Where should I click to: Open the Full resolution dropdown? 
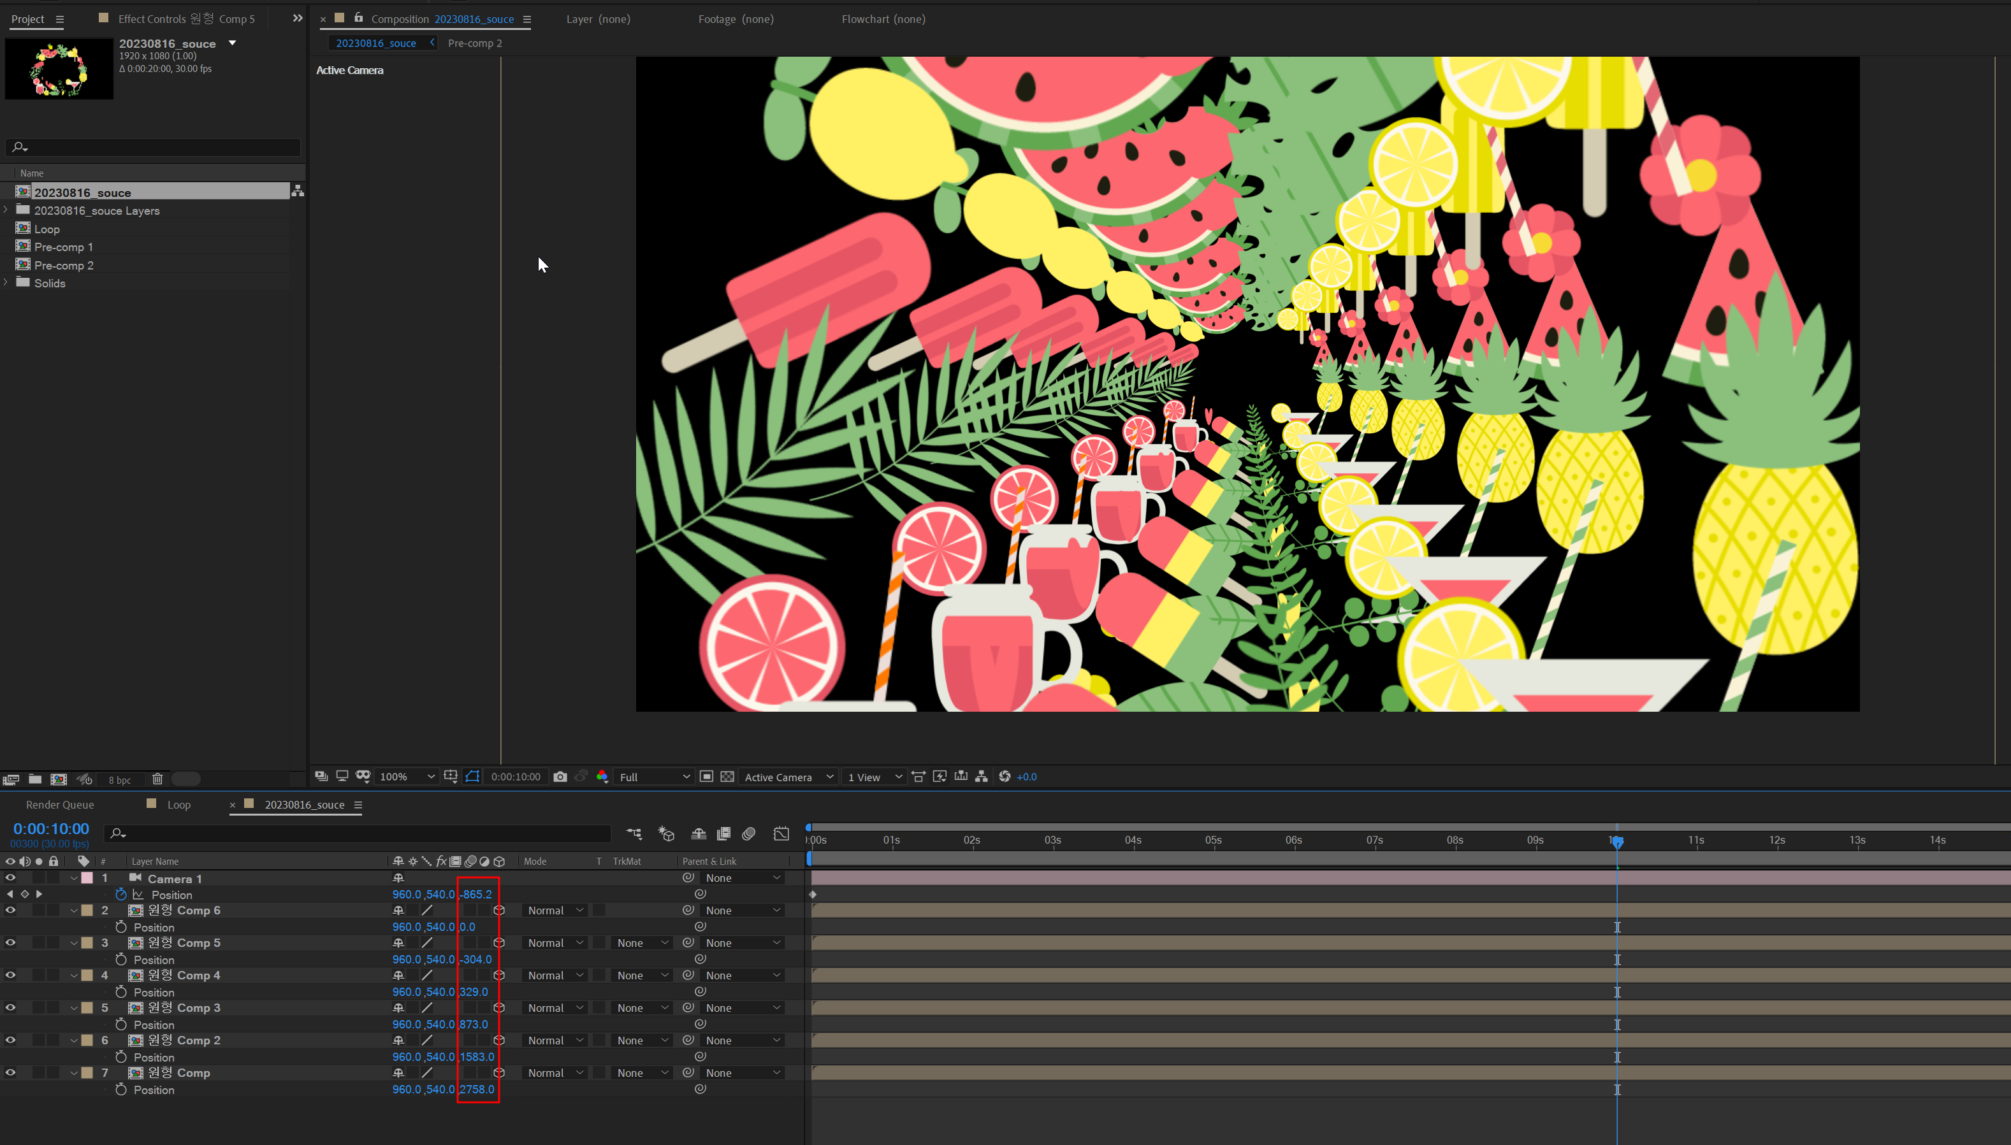[655, 777]
